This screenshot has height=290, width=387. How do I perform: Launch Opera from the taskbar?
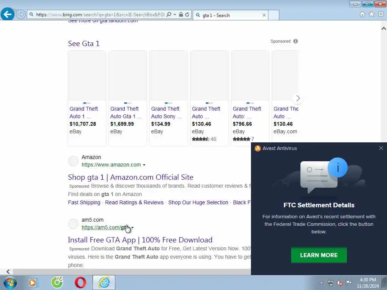pos(80,282)
